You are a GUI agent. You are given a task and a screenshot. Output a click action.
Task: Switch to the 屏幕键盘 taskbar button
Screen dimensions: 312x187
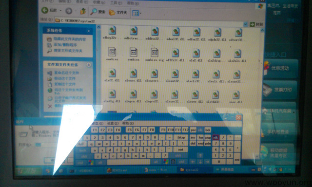pos(228,169)
